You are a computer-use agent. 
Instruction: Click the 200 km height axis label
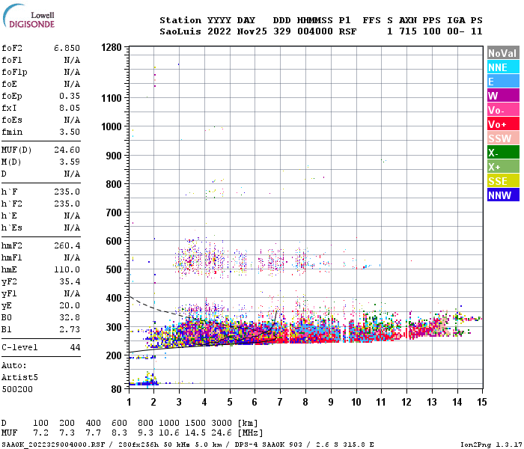[x=114, y=355]
